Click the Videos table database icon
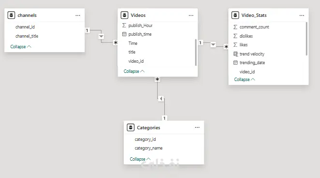Image resolution: width=320 pixels, height=178 pixels. pos(124,15)
